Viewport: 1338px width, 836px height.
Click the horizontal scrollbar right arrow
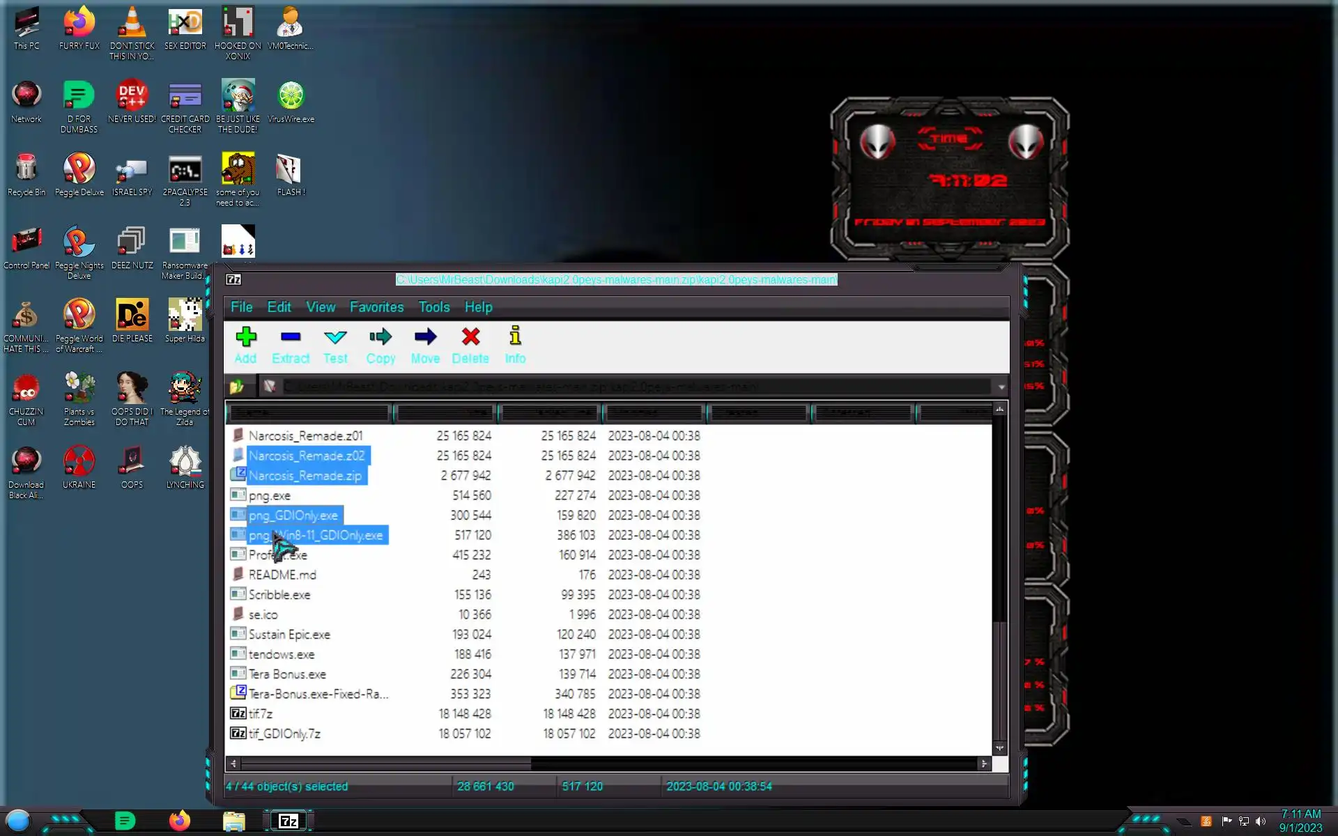(x=983, y=764)
